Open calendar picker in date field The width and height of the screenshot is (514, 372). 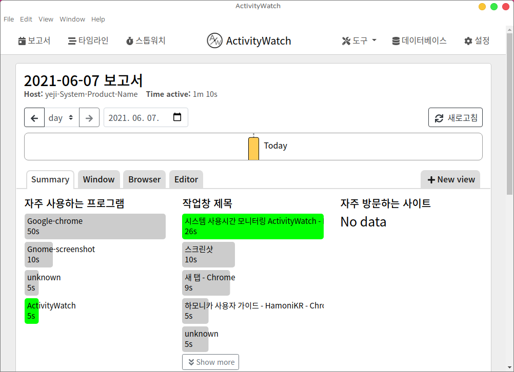tap(177, 117)
